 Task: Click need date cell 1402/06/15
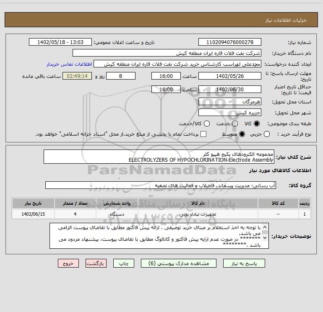(x=33, y=214)
